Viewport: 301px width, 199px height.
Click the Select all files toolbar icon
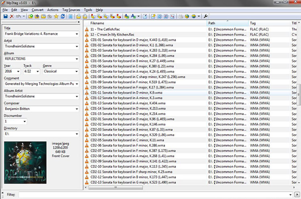(71, 16)
